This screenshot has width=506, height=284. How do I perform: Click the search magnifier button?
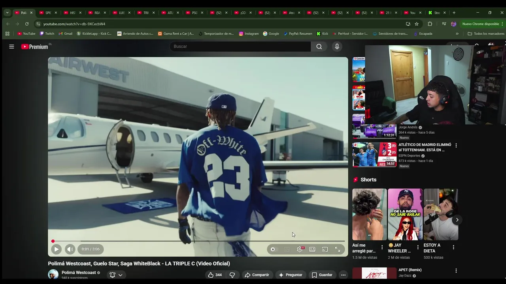319,47
